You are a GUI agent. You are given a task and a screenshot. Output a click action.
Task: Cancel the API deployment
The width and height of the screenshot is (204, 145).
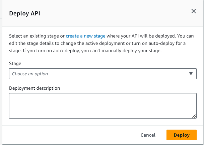(148, 135)
